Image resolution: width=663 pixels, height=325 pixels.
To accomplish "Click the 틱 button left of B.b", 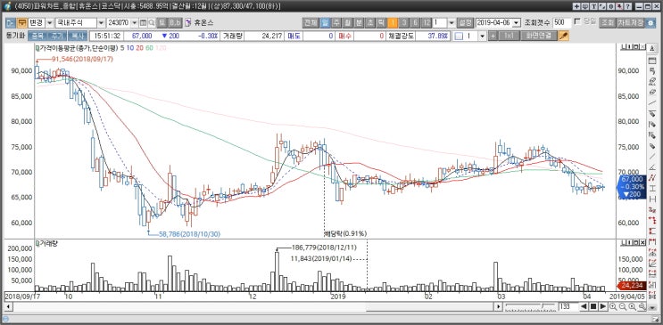I will 162,23.
